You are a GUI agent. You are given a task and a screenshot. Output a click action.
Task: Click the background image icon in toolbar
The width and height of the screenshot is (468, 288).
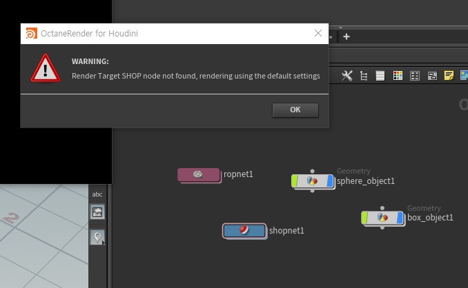tap(464, 75)
